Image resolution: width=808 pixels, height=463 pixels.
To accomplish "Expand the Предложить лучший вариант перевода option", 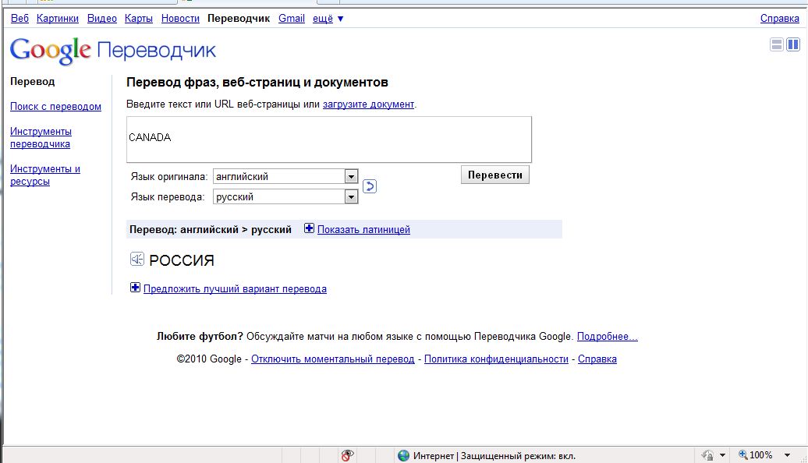I will pos(136,288).
